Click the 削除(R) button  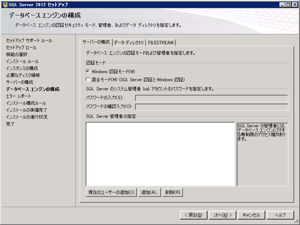[x=173, y=192]
